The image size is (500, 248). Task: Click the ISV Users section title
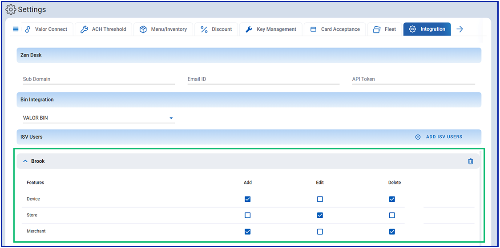[x=31, y=137]
